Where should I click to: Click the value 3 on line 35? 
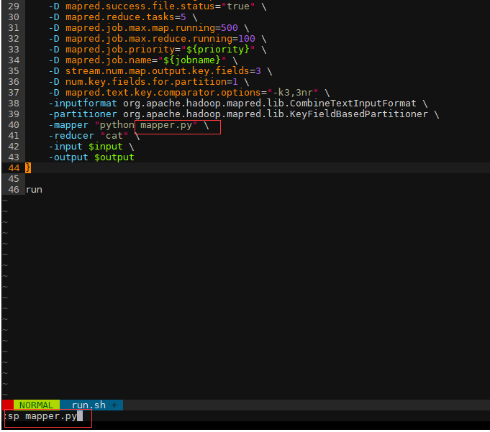258,71
